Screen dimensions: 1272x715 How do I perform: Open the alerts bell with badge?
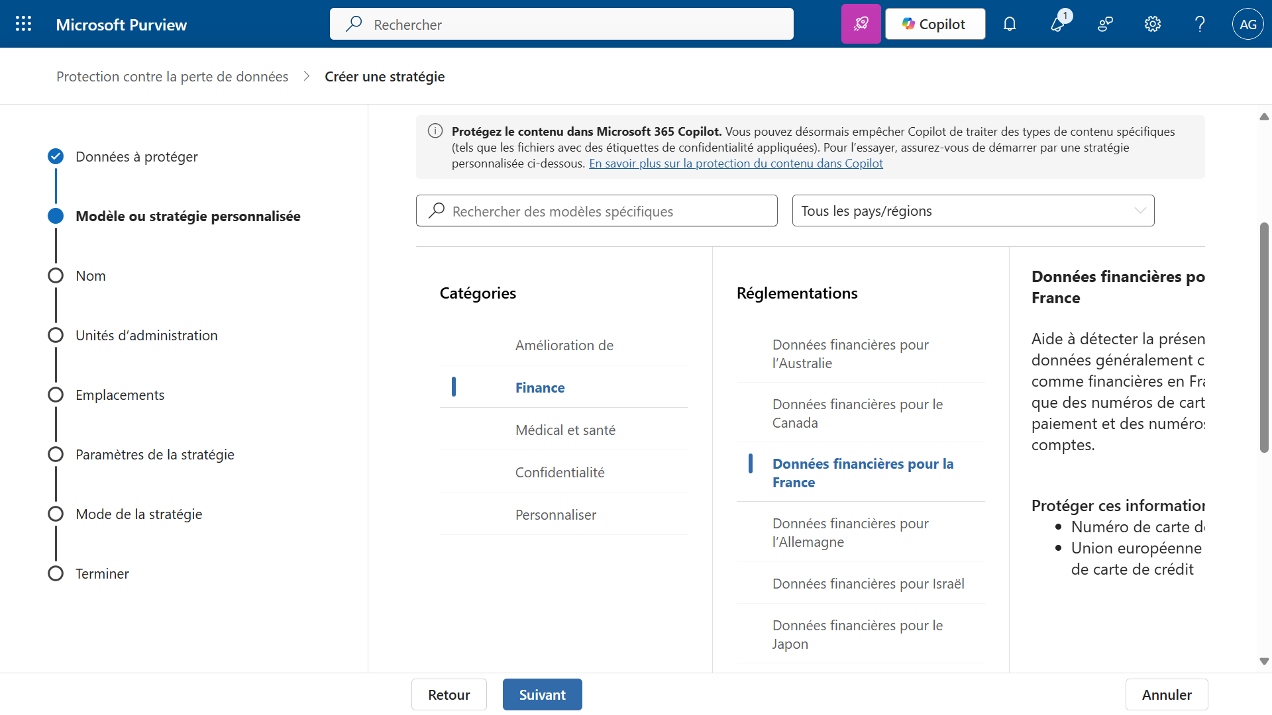point(1058,24)
